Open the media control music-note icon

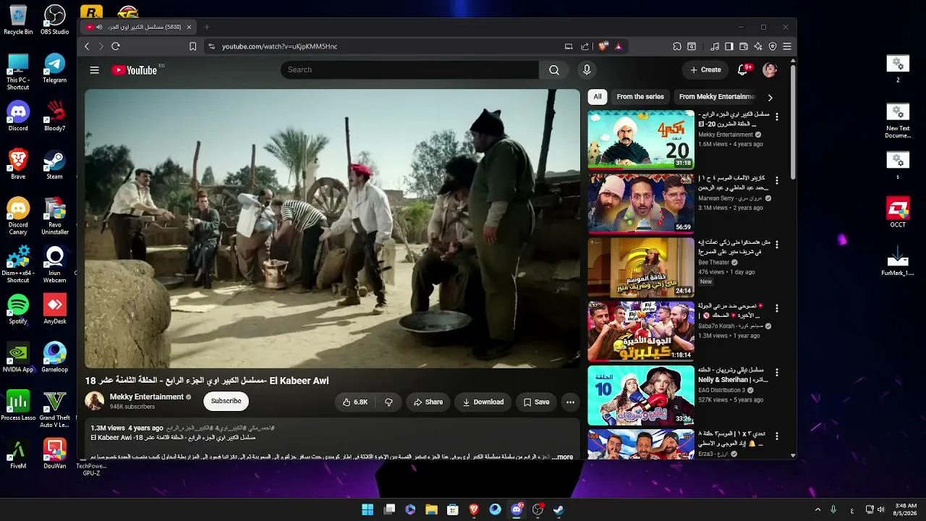click(715, 46)
